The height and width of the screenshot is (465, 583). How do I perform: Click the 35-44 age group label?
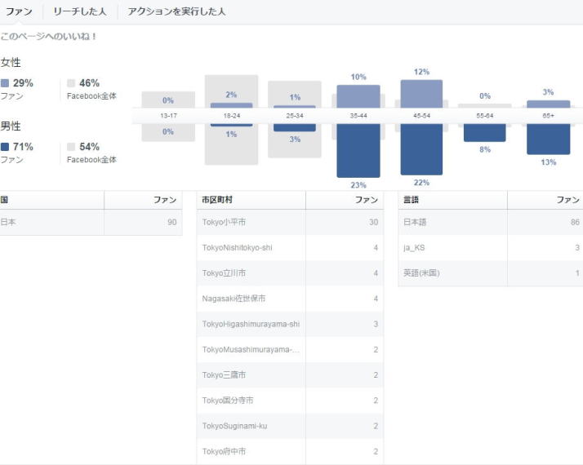tap(358, 116)
